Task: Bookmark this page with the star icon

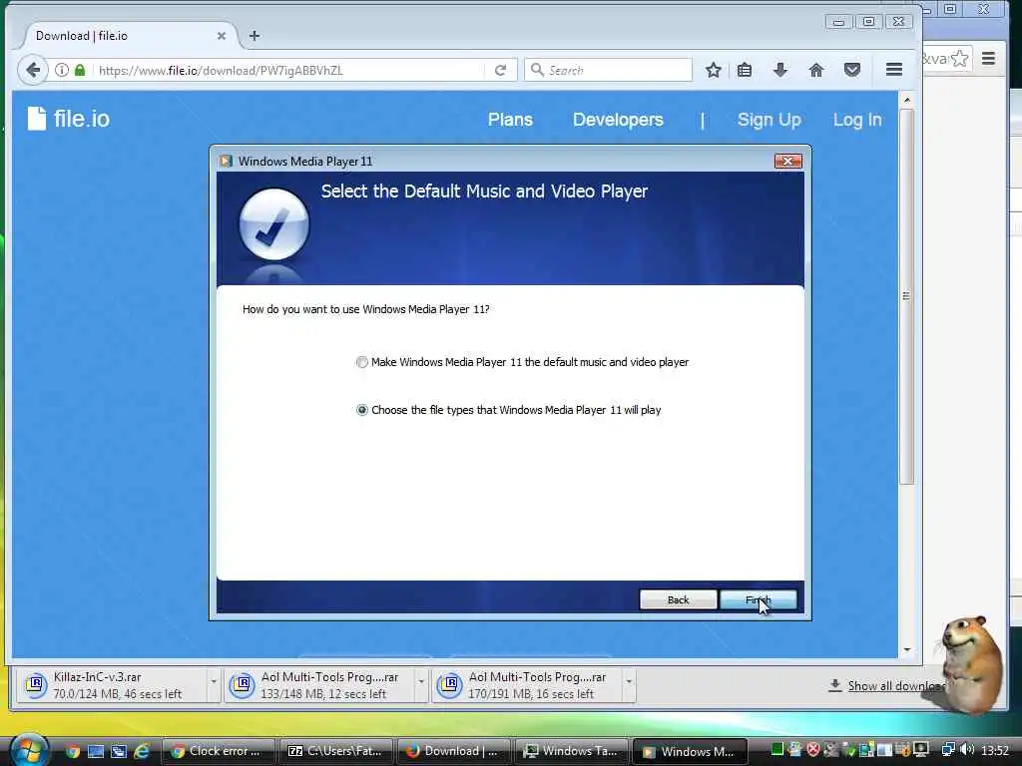Action: [x=713, y=70]
